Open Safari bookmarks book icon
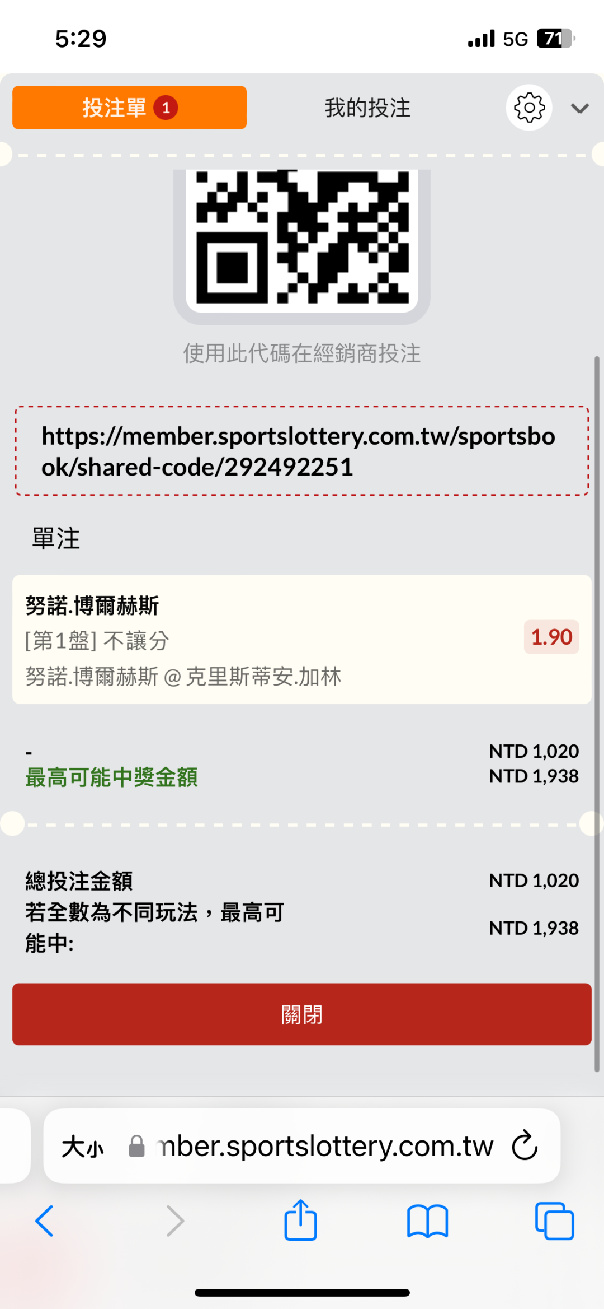The width and height of the screenshot is (604, 1309). (x=428, y=1221)
